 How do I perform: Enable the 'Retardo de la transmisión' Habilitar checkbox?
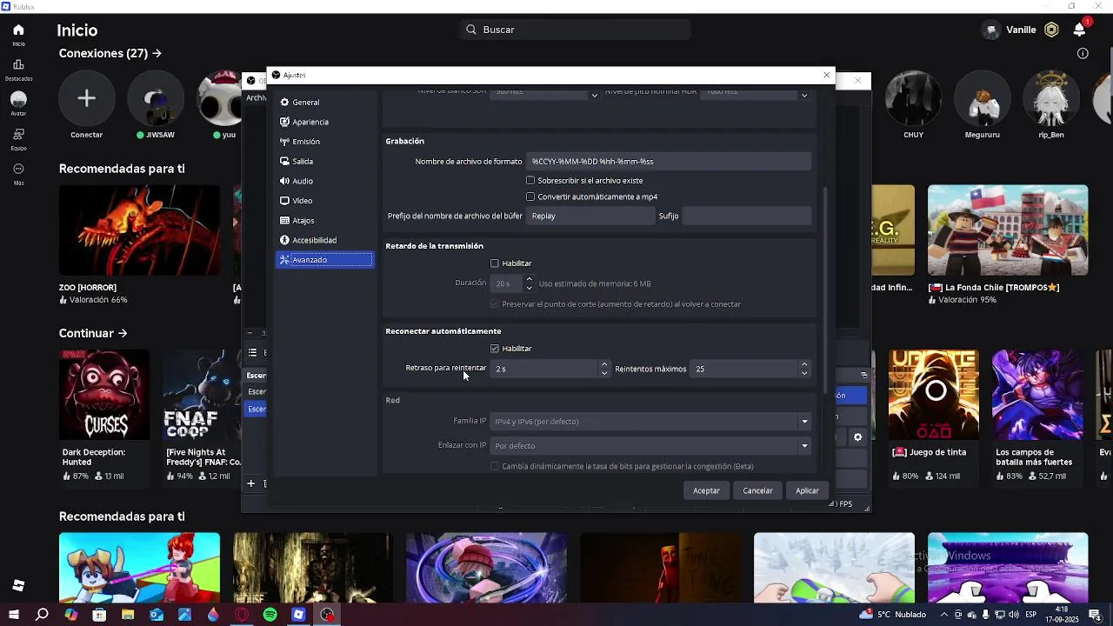point(495,263)
